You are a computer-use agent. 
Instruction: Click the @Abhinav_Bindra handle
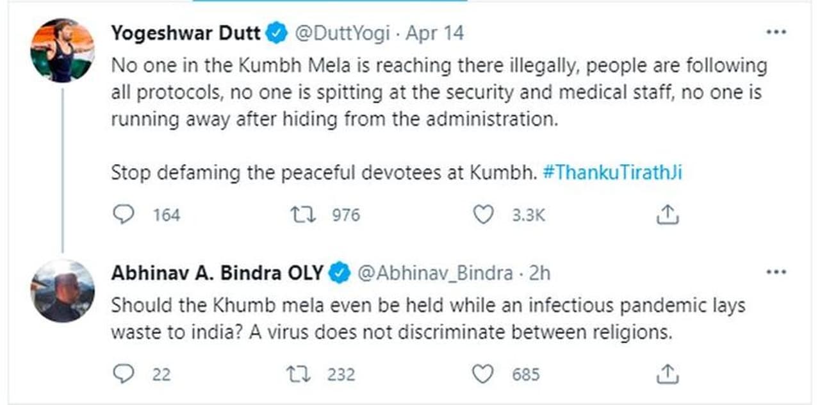[434, 274]
